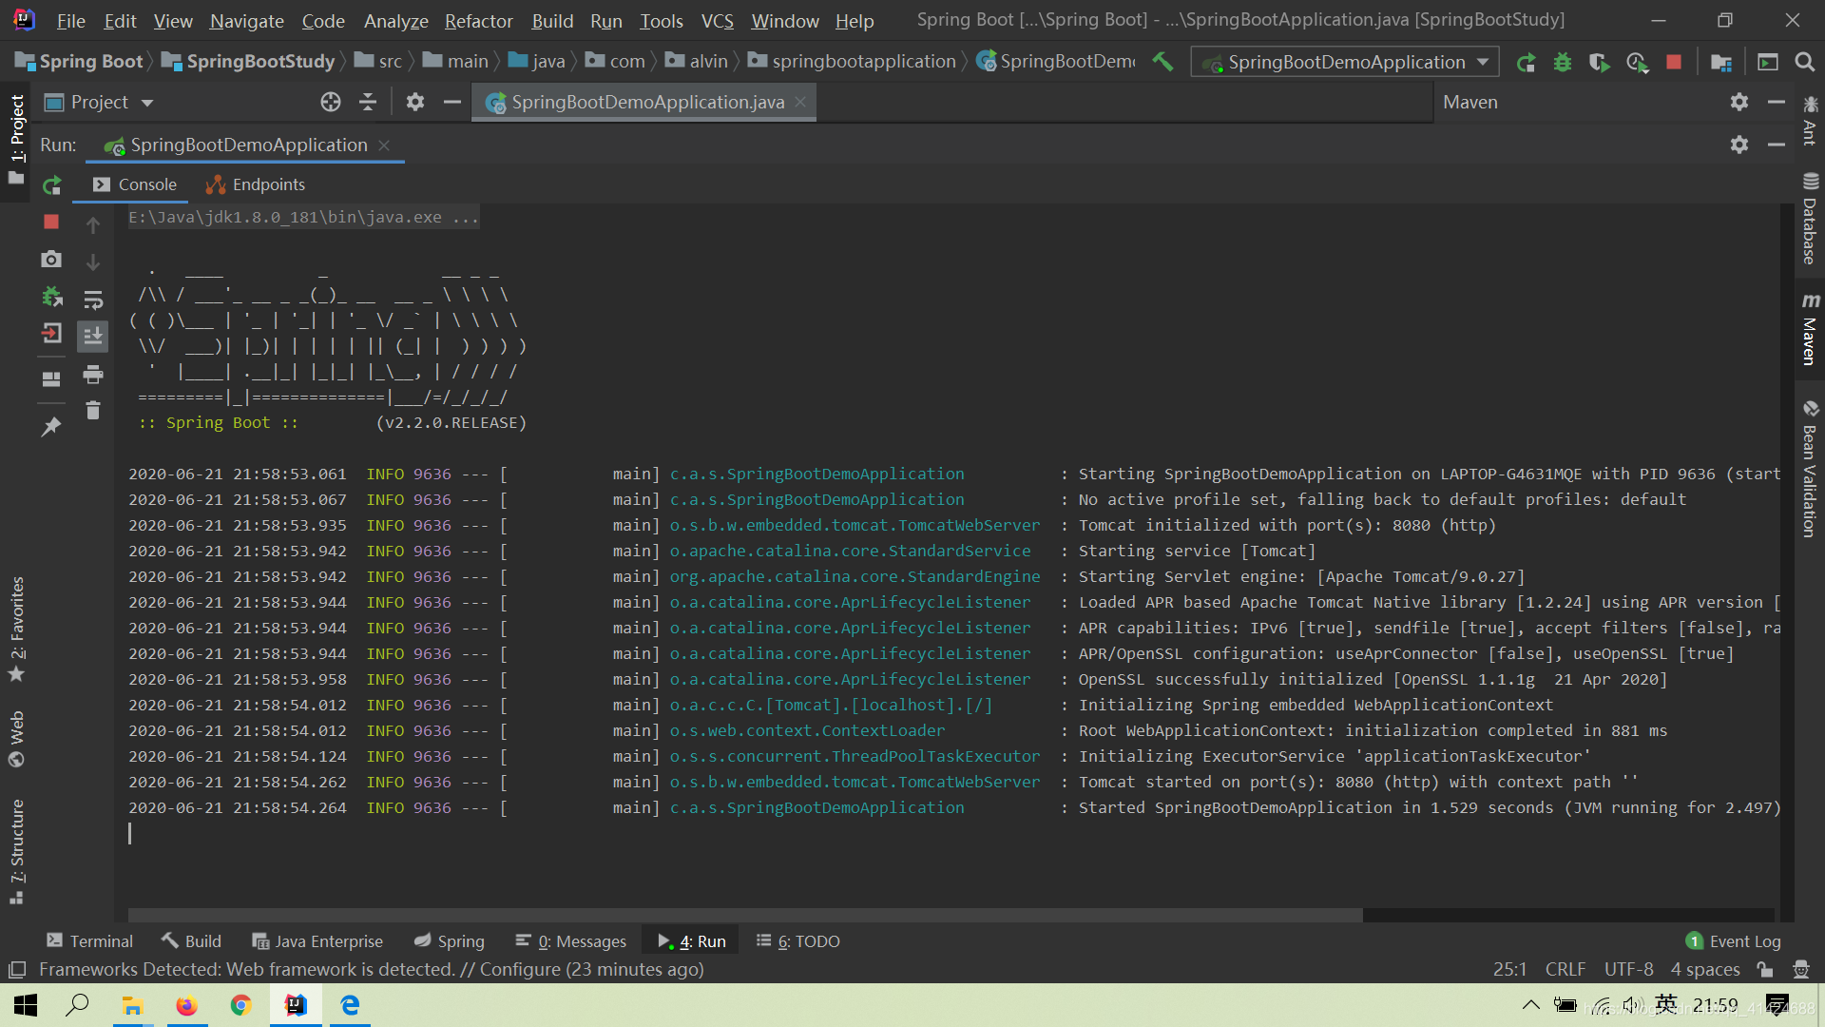Open the Refactor menu
This screenshot has width=1825, height=1027.
[x=478, y=20]
